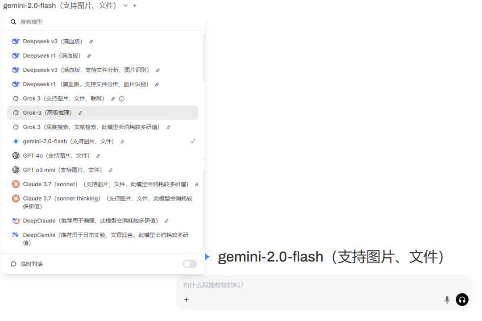Image resolution: width=482 pixels, height=321 pixels.
Task: Copy link for Deepseek r1 文件分析 version
Action: coord(157,84)
